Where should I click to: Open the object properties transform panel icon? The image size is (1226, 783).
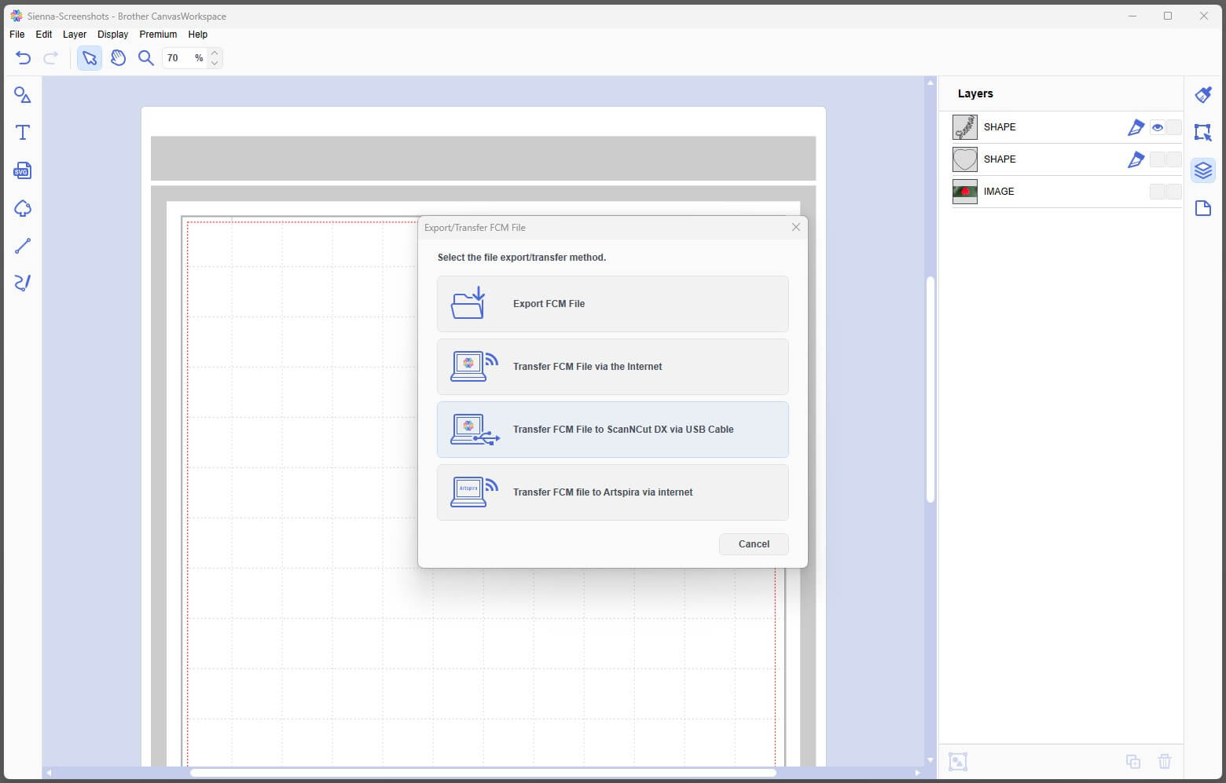1203,132
